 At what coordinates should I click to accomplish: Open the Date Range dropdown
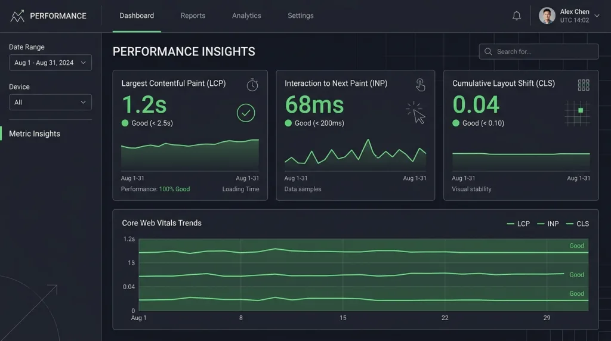click(x=50, y=63)
